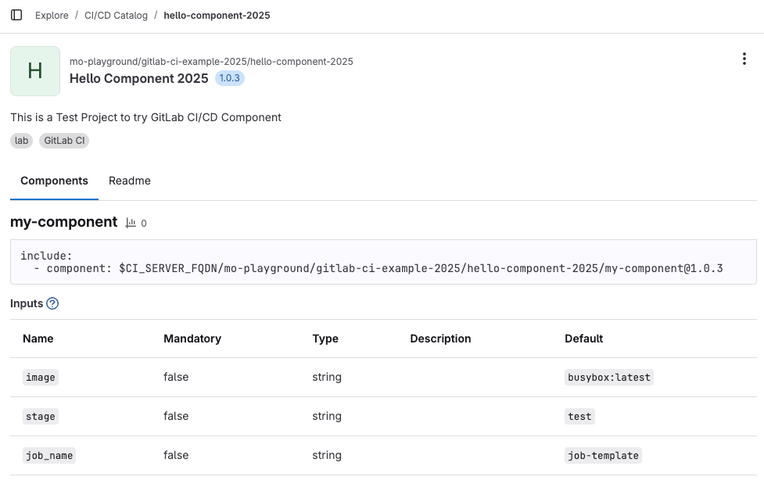
Task: Click the job_name input name
Action: click(48, 455)
